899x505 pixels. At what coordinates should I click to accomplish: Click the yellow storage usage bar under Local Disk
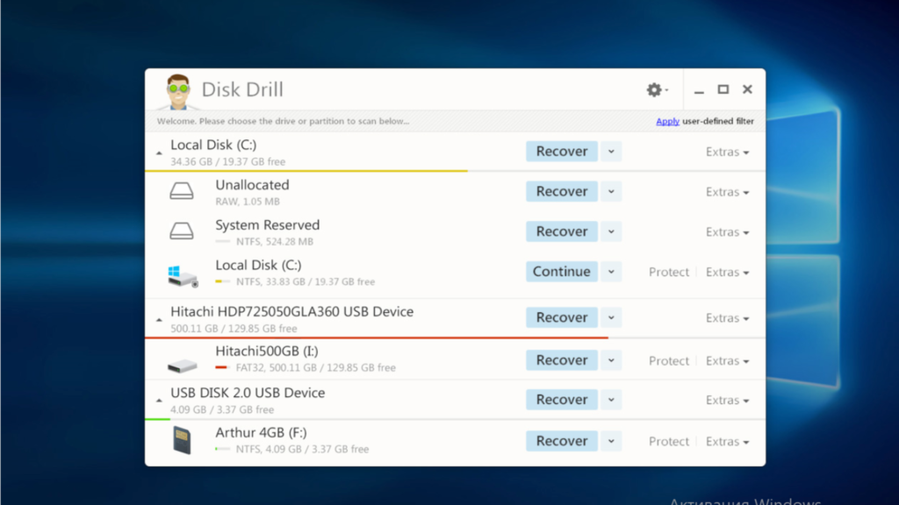coord(307,168)
